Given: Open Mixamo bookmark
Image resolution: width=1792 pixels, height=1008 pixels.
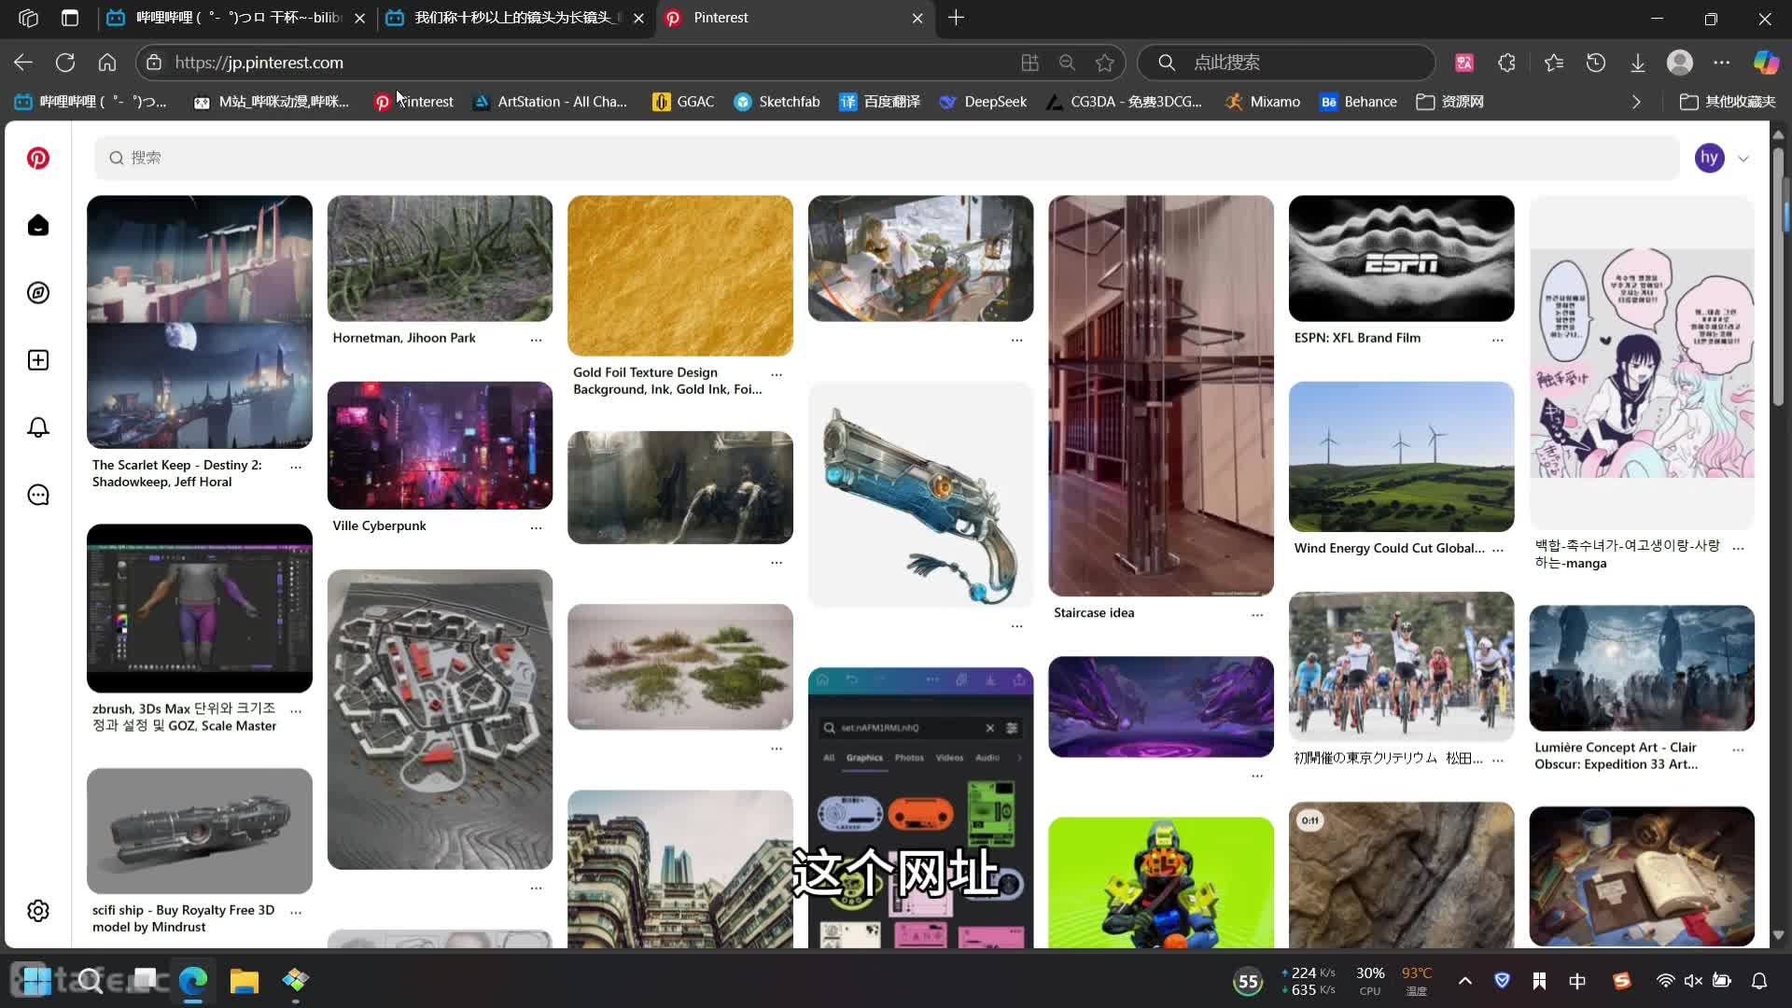Looking at the screenshot, I should [1262, 102].
